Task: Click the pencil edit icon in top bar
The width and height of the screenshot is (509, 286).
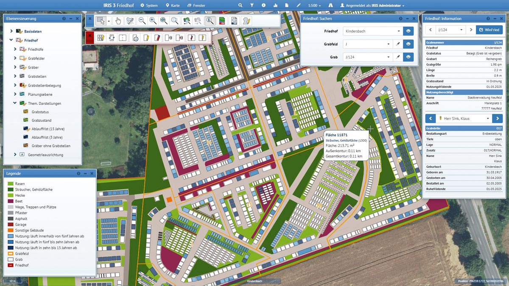Action: click(x=299, y=6)
